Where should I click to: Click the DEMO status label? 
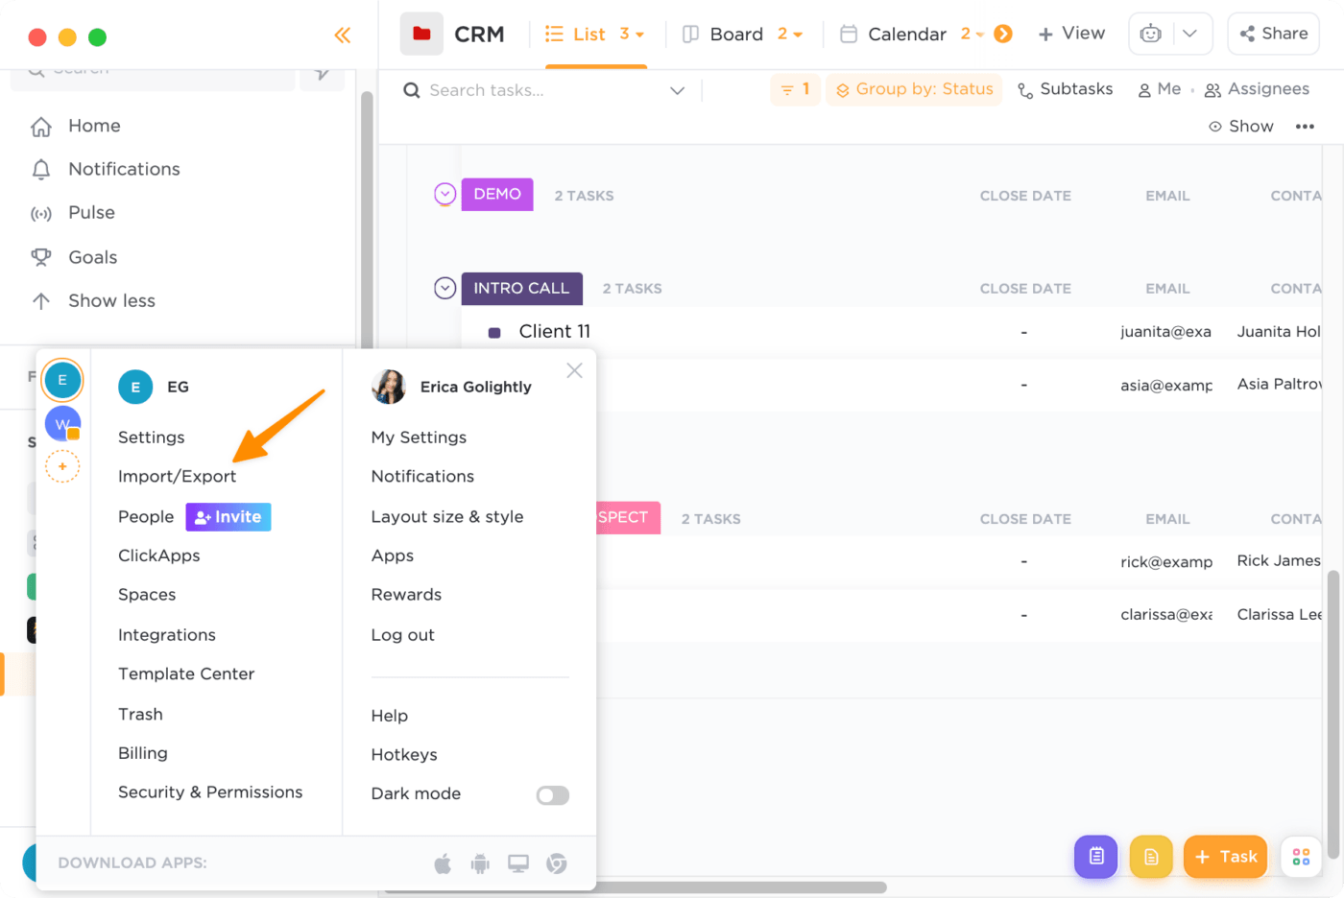(x=497, y=195)
